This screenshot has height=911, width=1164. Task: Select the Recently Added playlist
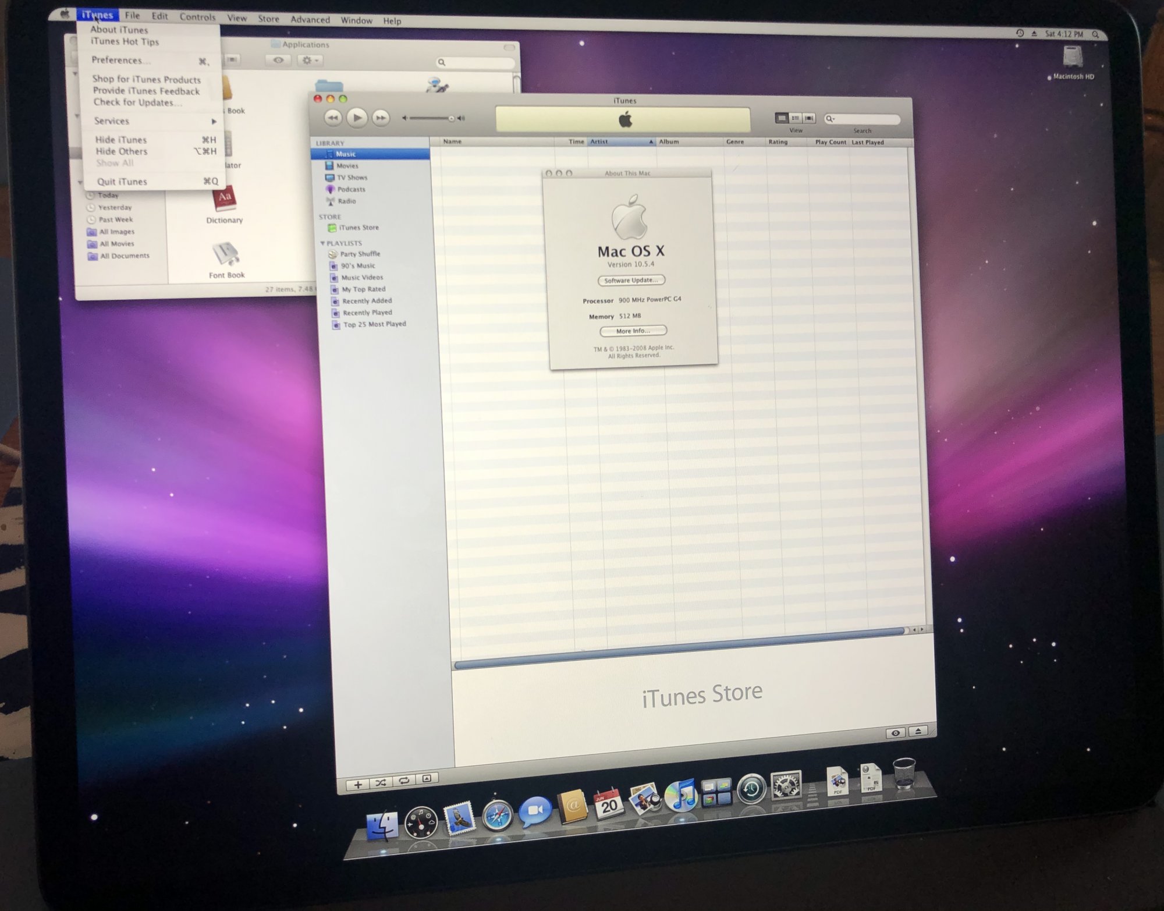click(x=366, y=301)
